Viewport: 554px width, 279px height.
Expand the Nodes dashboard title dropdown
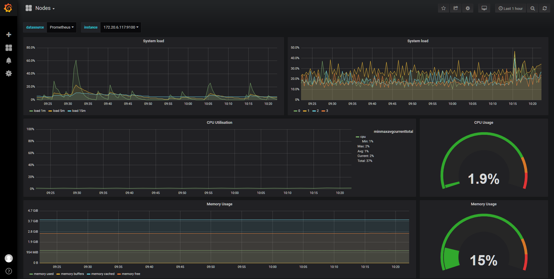tap(43, 8)
